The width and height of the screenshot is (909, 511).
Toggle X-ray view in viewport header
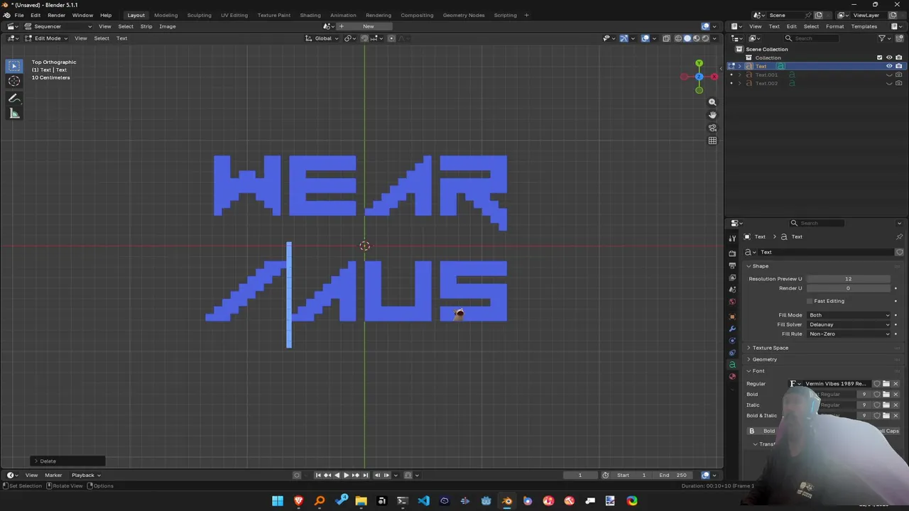pos(666,38)
